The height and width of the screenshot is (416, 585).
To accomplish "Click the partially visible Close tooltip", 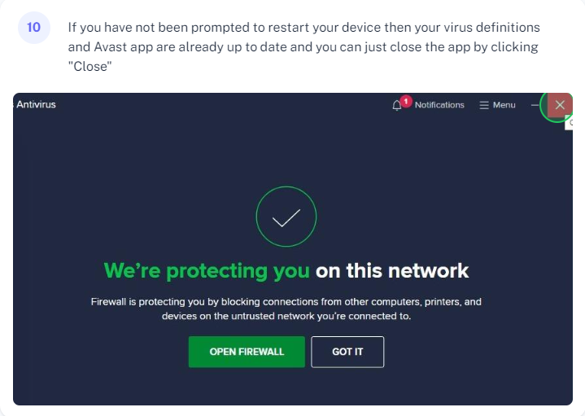I will pos(569,122).
